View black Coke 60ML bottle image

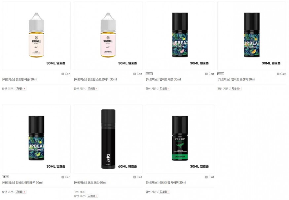(x=108, y=139)
